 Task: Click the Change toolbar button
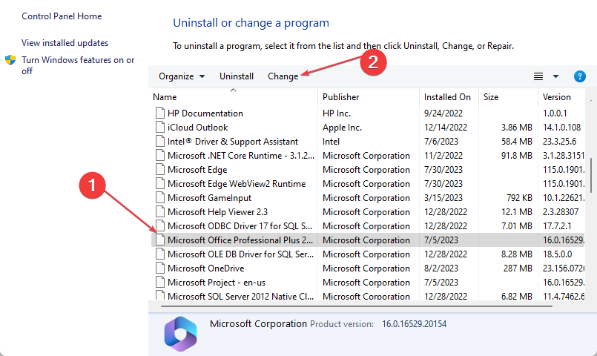pyautogui.click(x=283, y=76)
